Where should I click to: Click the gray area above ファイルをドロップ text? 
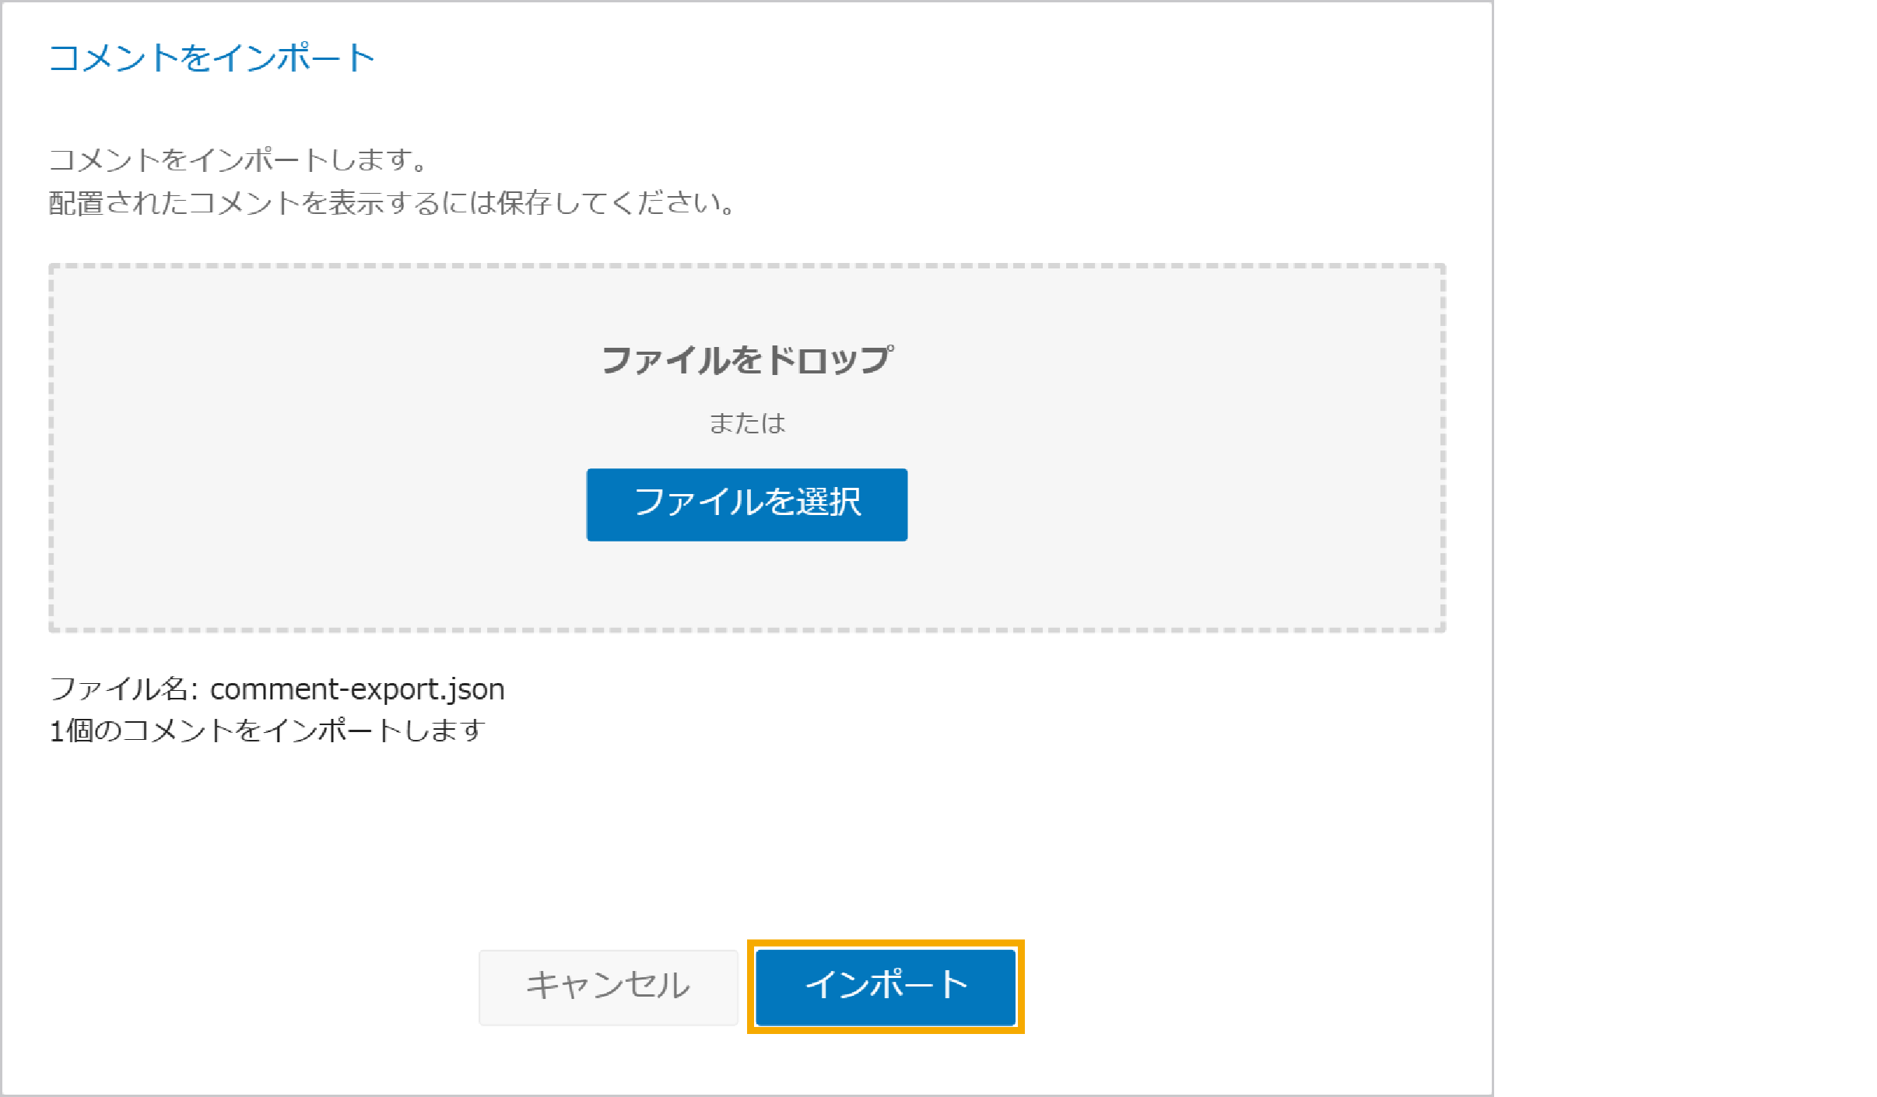point(747,303)
